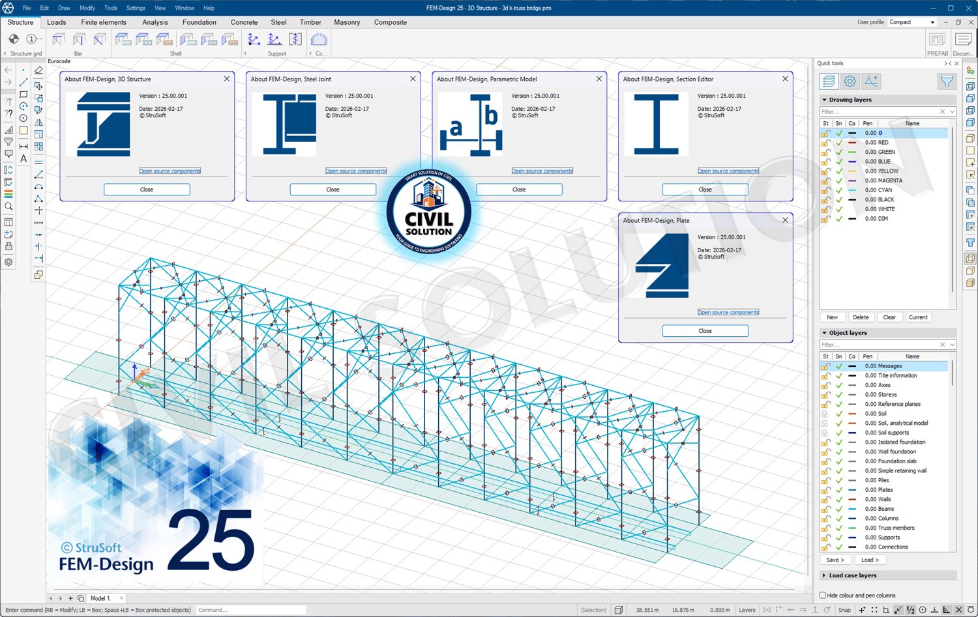The width and height of the screenshot is (978, 617).
Task: Open the Modify menu
Action: [x=87, y=8]
